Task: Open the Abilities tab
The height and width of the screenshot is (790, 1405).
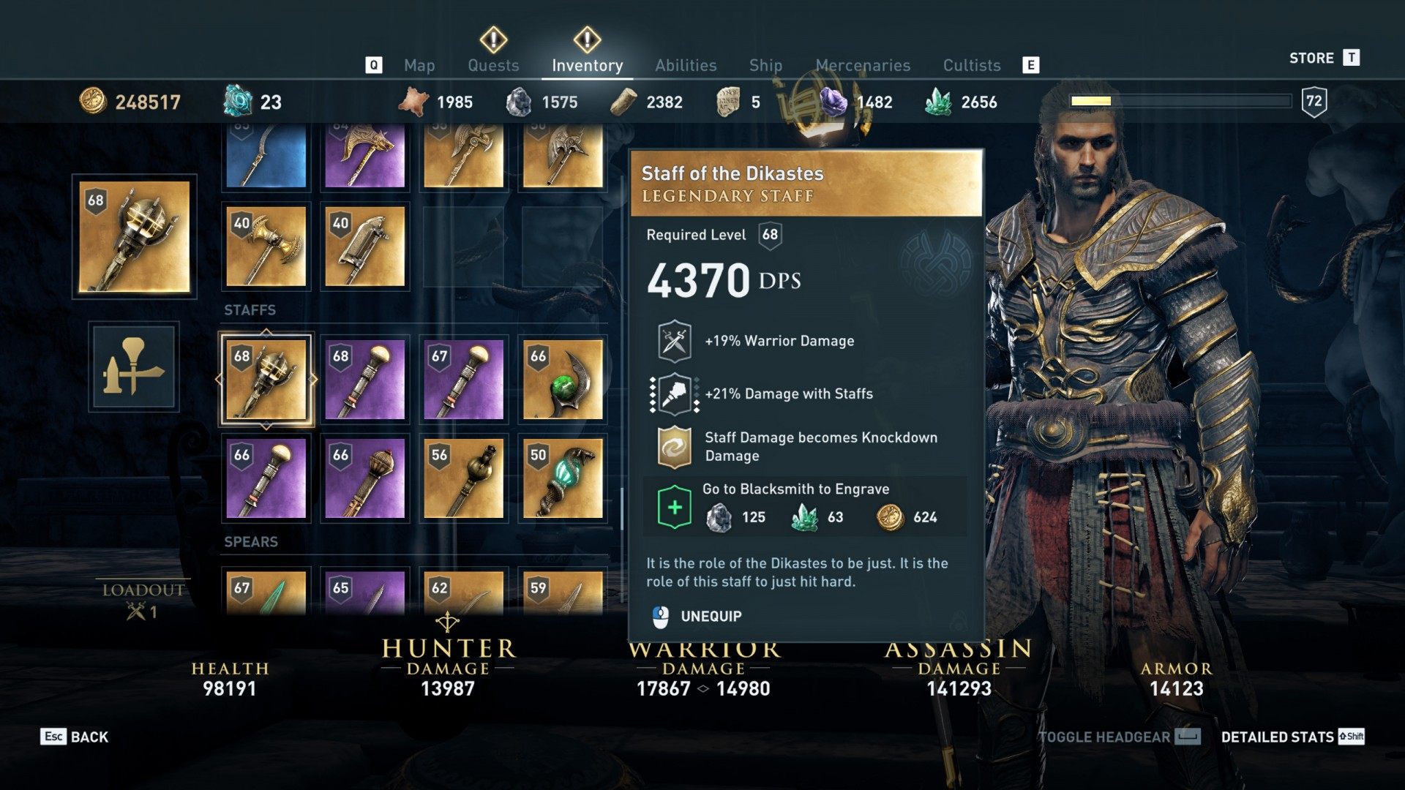Action: pyautogui.click(x=686, y=65)
